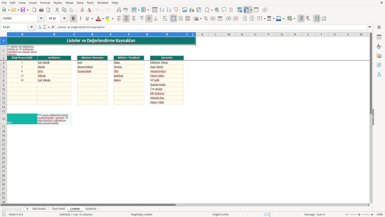385x217 pixels.
Task: Toggle Center Horizontally alignment
Action: tap(126, 19)
